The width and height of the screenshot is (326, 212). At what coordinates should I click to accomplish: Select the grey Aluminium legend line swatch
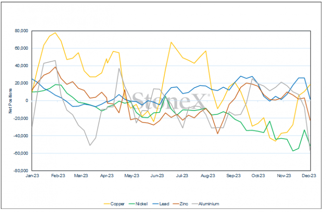[196, 204]
